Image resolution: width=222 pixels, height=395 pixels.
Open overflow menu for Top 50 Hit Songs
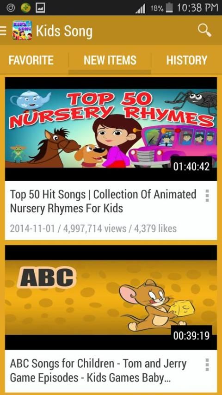pyautogui.click(x=207, y=196)
